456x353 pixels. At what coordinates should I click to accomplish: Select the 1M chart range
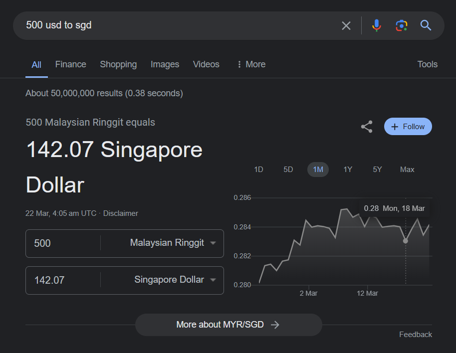click(318, 170)
